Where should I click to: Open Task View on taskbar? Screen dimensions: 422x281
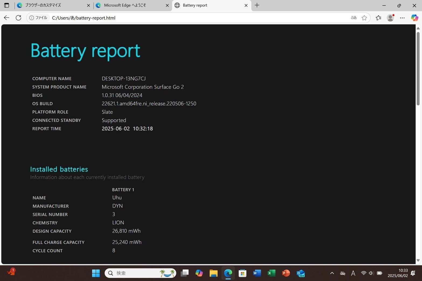click(185, 273)
